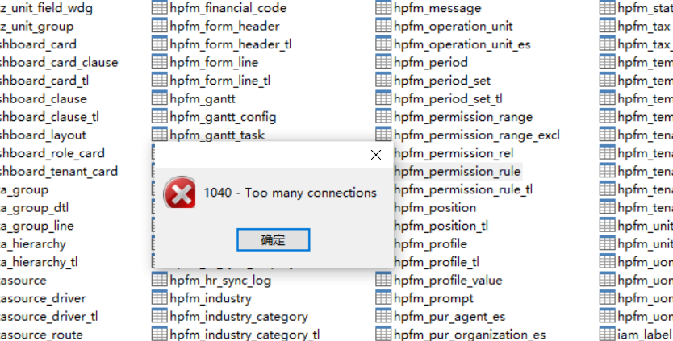Click the hpfm_permission_range_excl table entry

point(476,135)
